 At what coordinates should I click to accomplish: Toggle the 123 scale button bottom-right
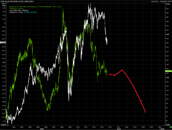[168, 125]
